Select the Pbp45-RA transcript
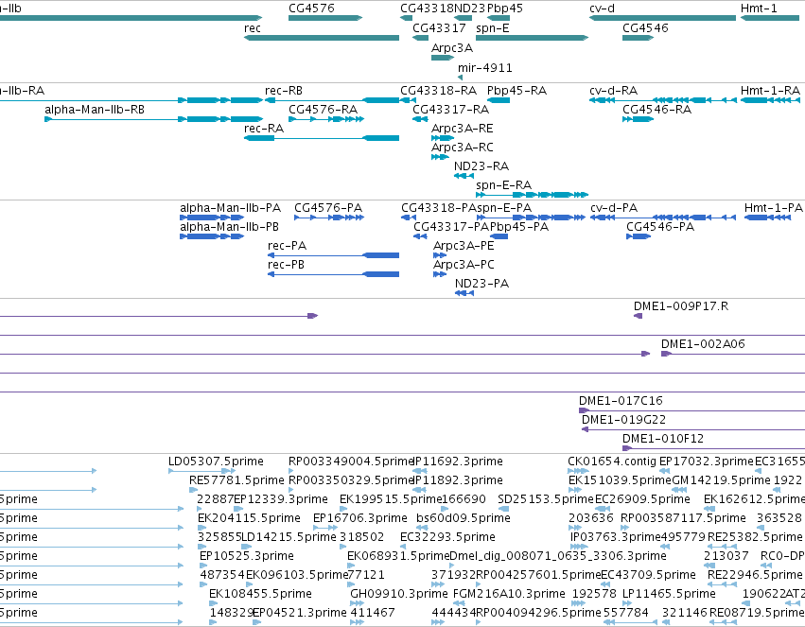Viewport: 805px width, 627px height. coord(499,100)
